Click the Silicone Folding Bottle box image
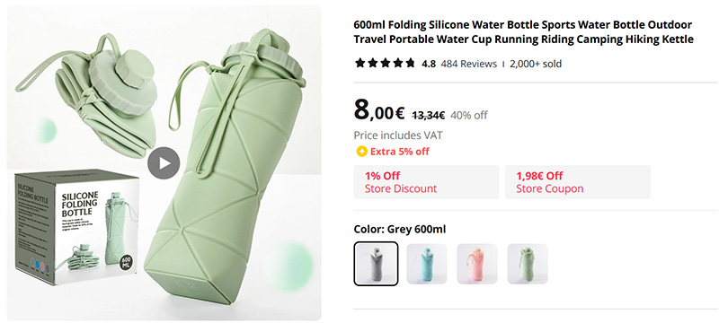719x323 pixels. click(x=77, y=226)
